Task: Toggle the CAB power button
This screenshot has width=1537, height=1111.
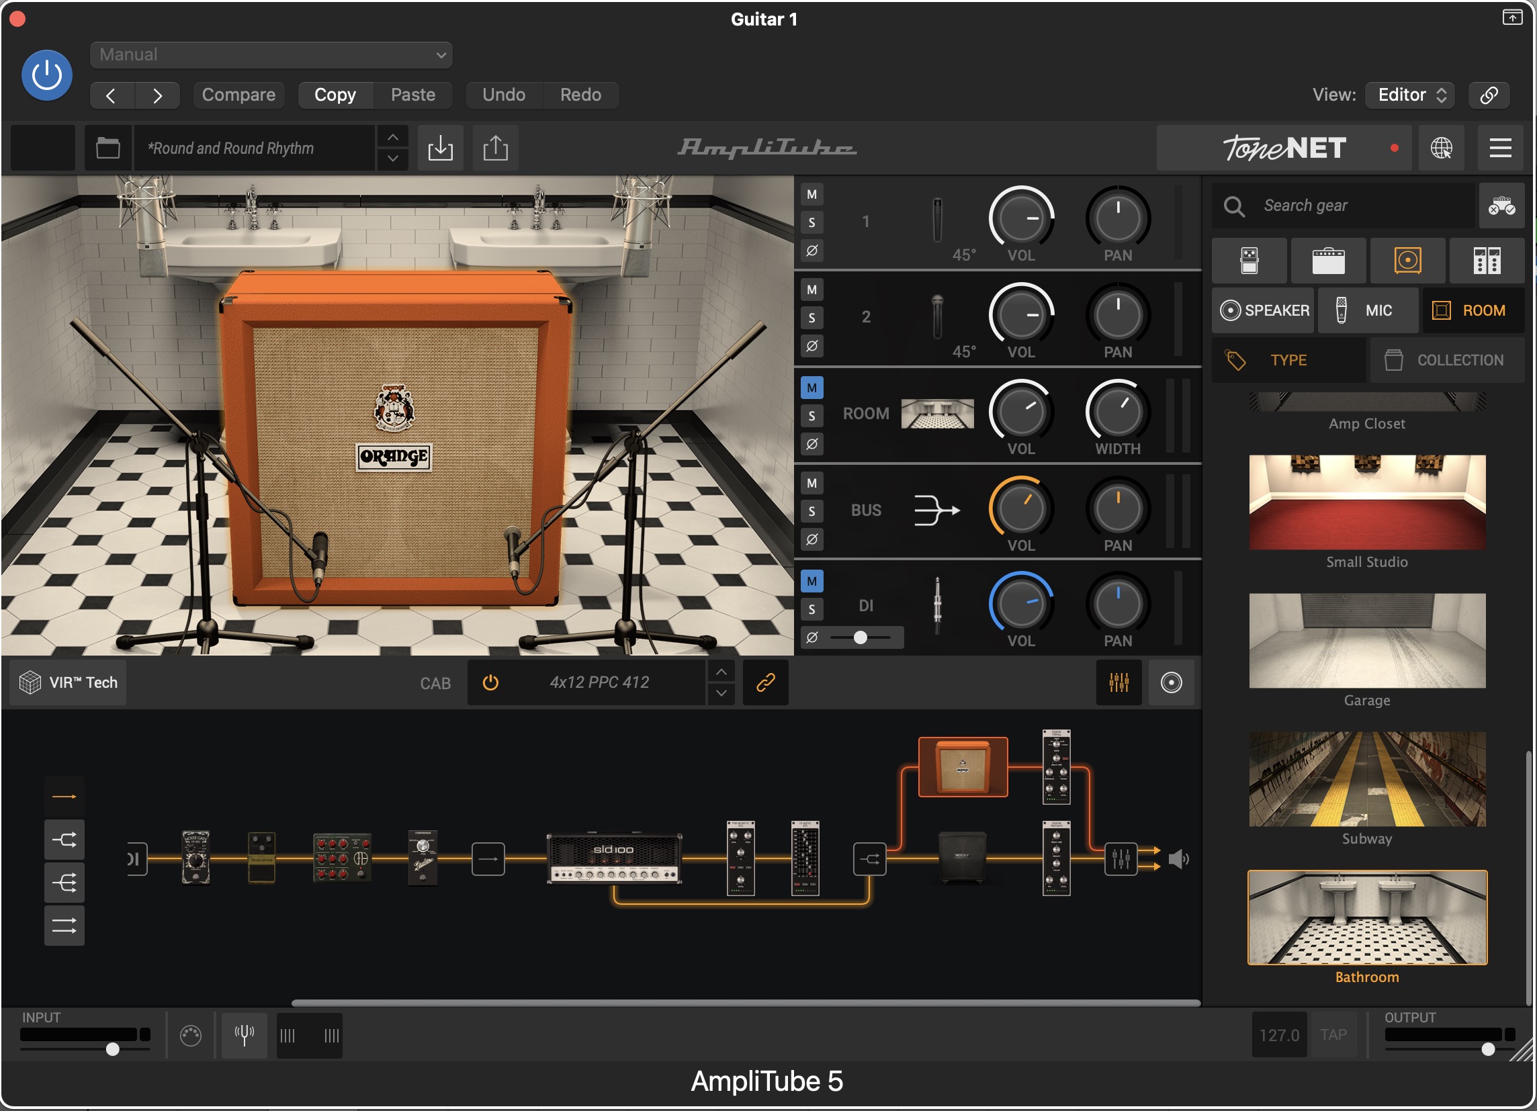Action: point(490,682)
